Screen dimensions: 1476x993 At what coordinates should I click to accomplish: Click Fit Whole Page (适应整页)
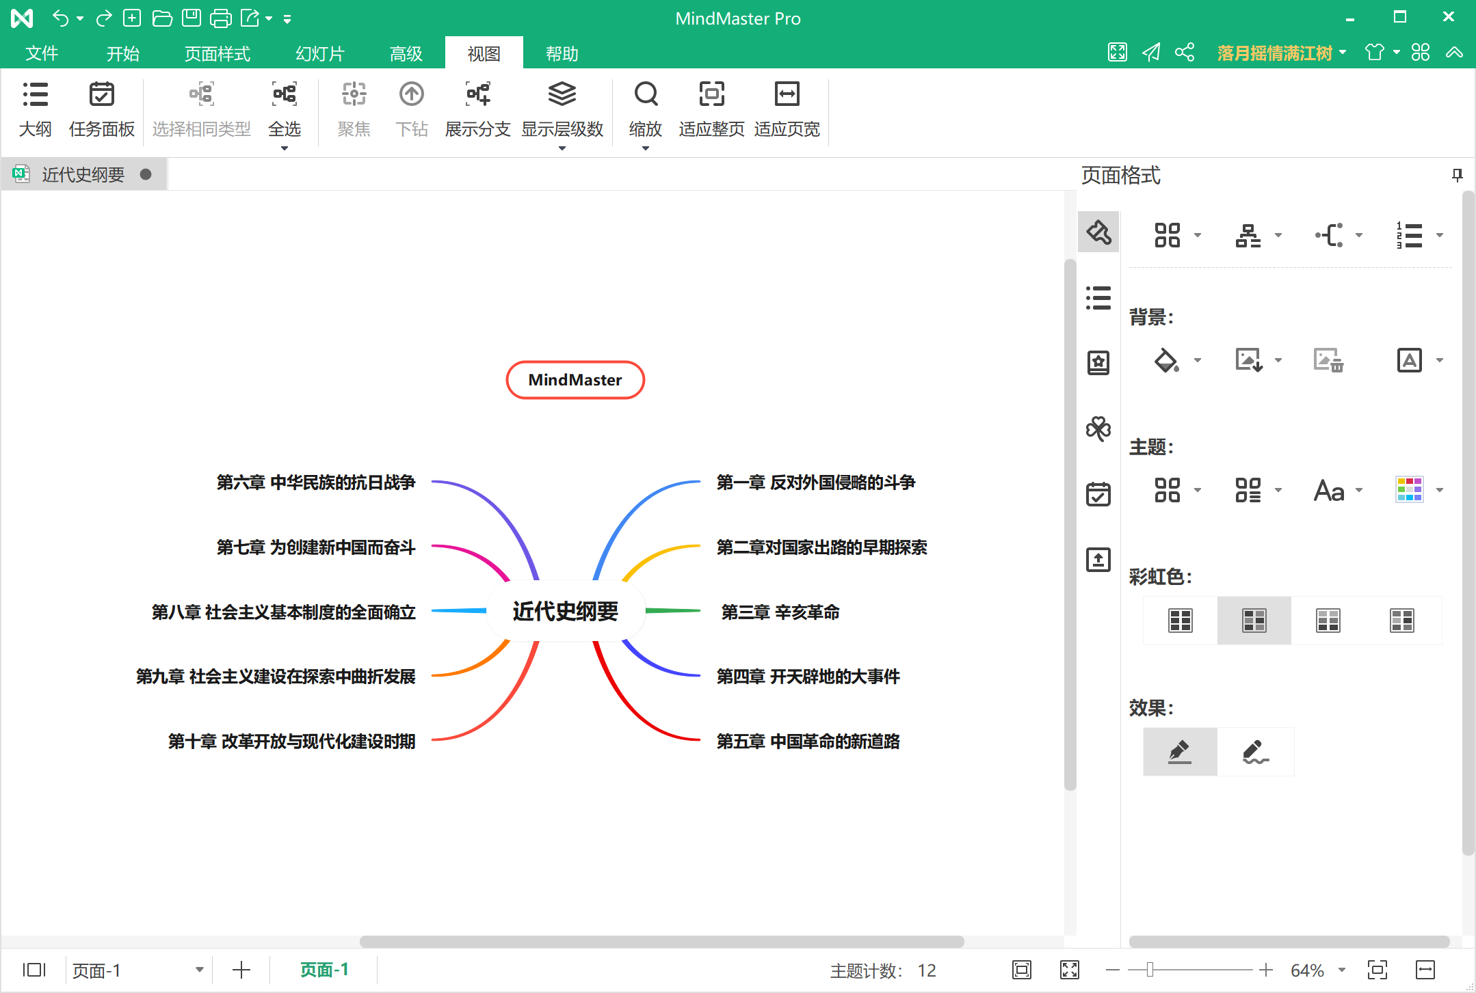pyautogui.click(x=711, y=109)
